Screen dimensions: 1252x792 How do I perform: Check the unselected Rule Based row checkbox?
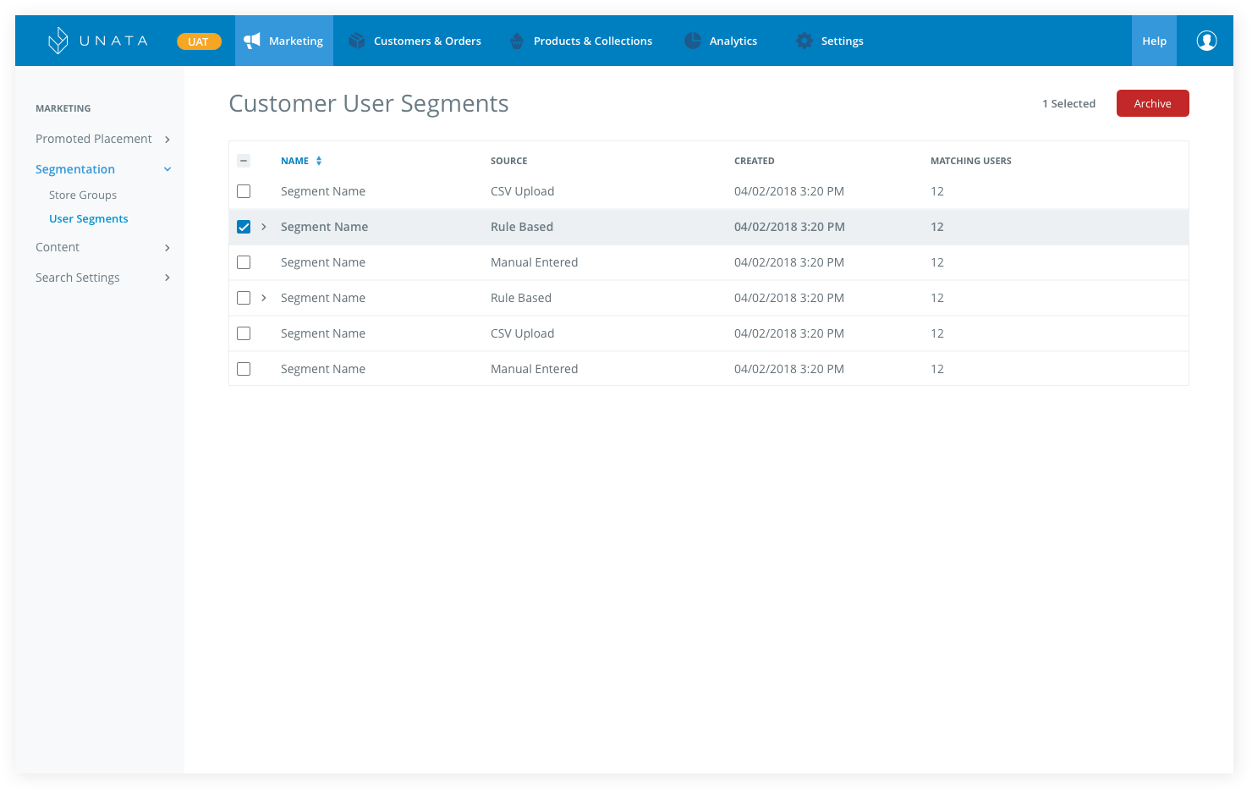pos(244,298)
